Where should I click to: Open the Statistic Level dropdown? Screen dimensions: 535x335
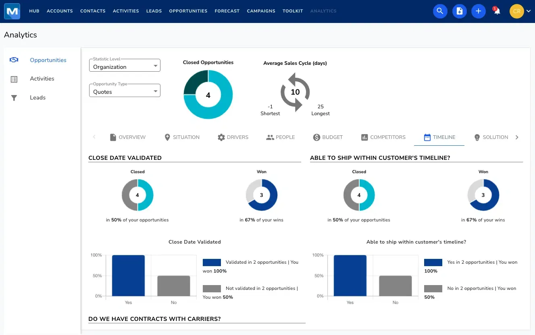155,65
